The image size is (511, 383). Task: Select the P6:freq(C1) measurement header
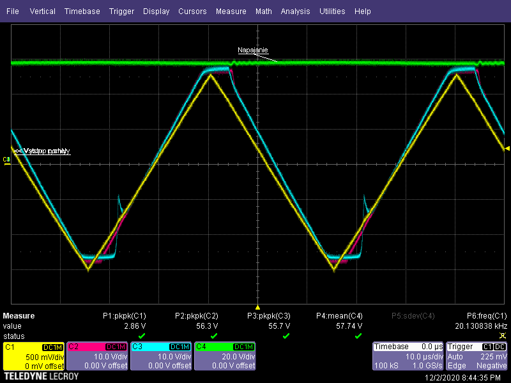(x=487, y=316)
